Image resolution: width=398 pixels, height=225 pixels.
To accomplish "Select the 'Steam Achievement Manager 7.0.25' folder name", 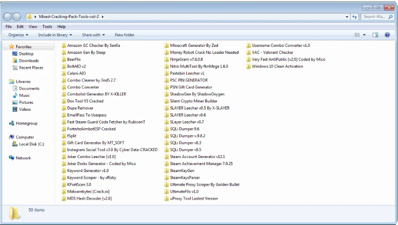I will (x=201, y=164).
